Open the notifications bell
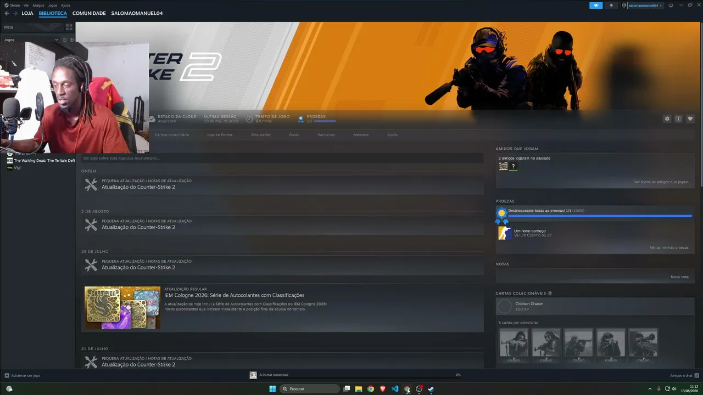The height and width of the screenshot is (395, 703). pos(611,5)
